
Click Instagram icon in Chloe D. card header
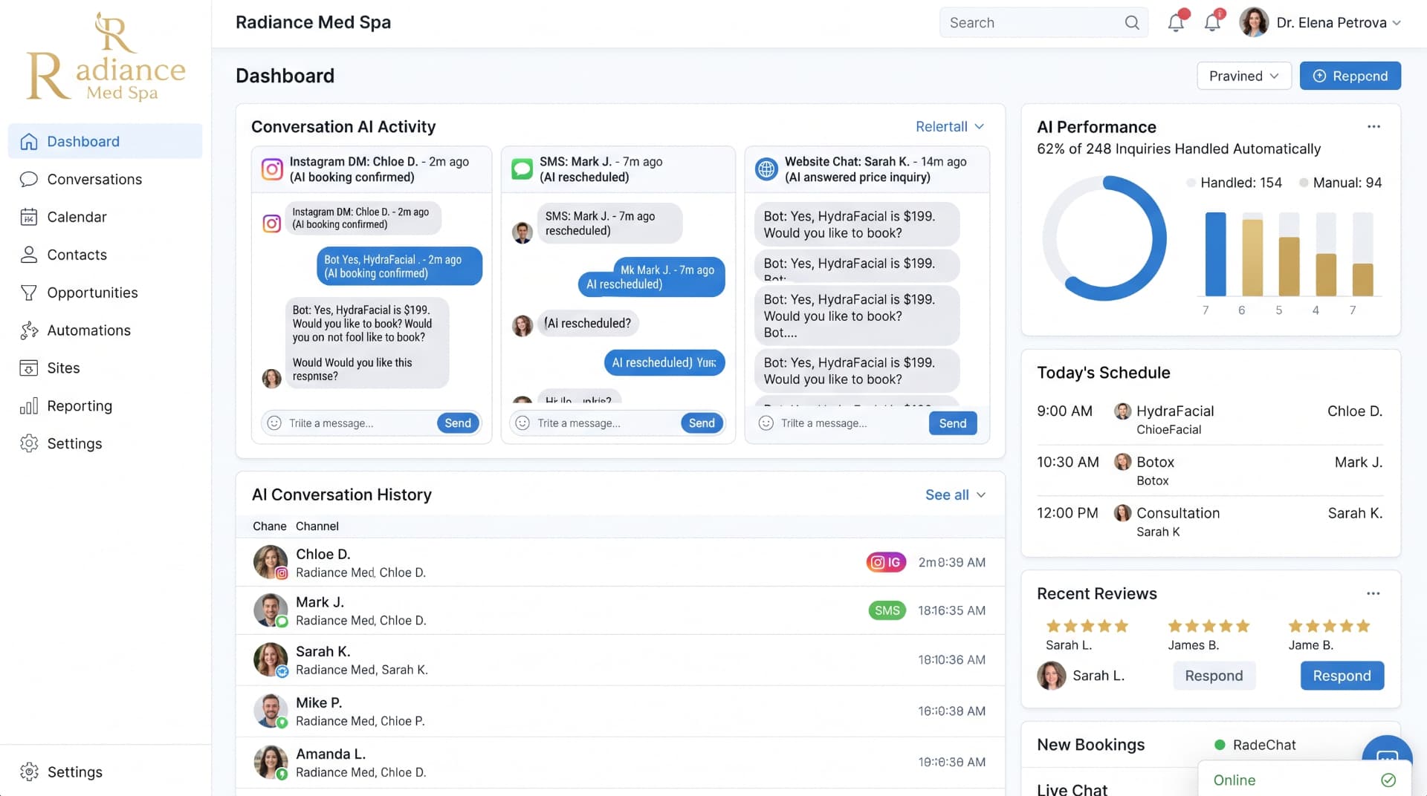point(272,169)
